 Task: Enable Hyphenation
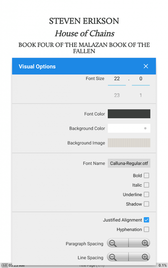pyautogui.click(x=146, y=229)
